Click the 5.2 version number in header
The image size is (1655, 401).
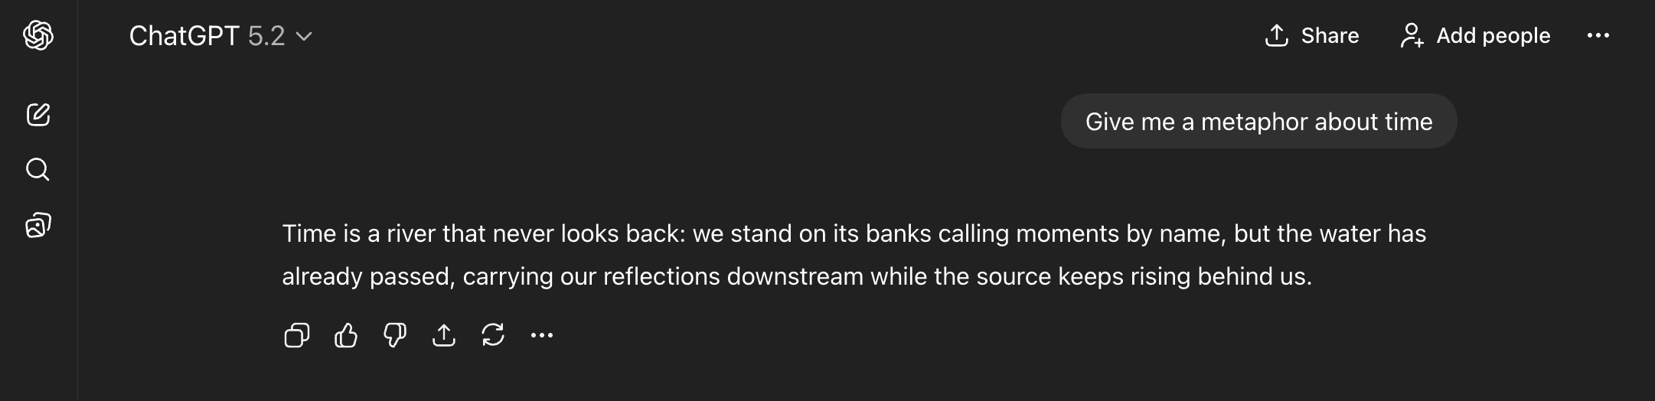click(x=266, y=36)
